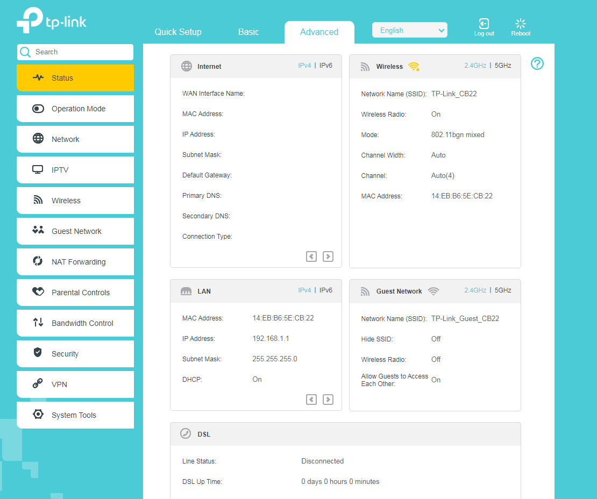
Task: Click the DSL phone icon
Action: [186, 433]
